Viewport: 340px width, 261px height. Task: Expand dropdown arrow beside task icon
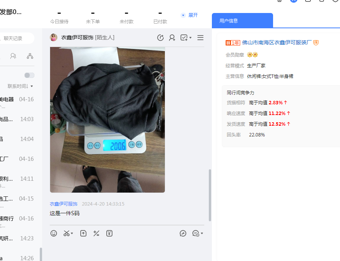190,38
